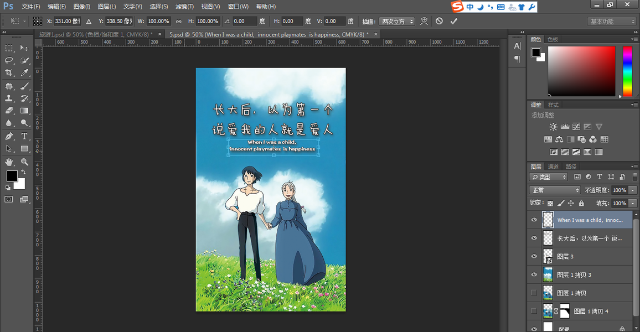The image size is (640, 332).
Task: Hide the '长大后' text layer
Action: [x=534, y=238]
